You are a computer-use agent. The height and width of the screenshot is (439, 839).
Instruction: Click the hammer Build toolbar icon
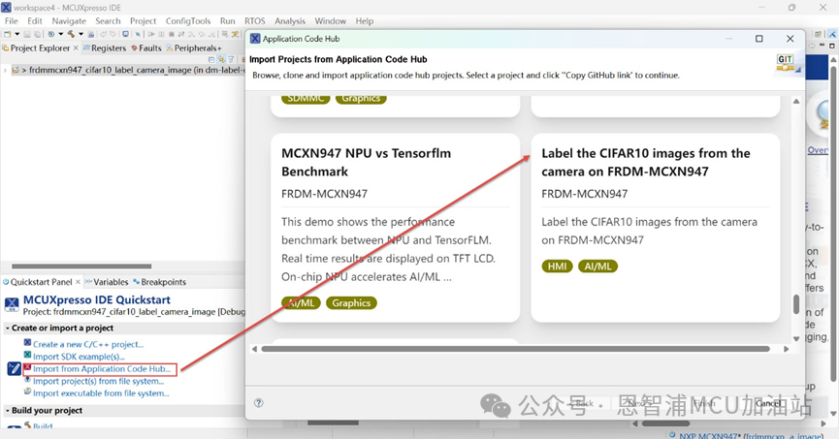tap(71, 34)
